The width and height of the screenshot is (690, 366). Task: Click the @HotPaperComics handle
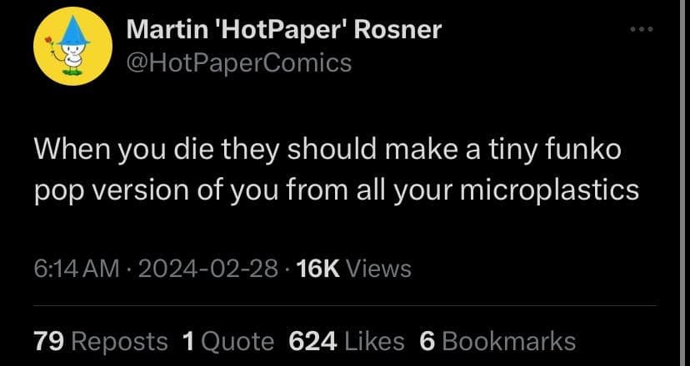pyautogui.click(x=238, y=62)
